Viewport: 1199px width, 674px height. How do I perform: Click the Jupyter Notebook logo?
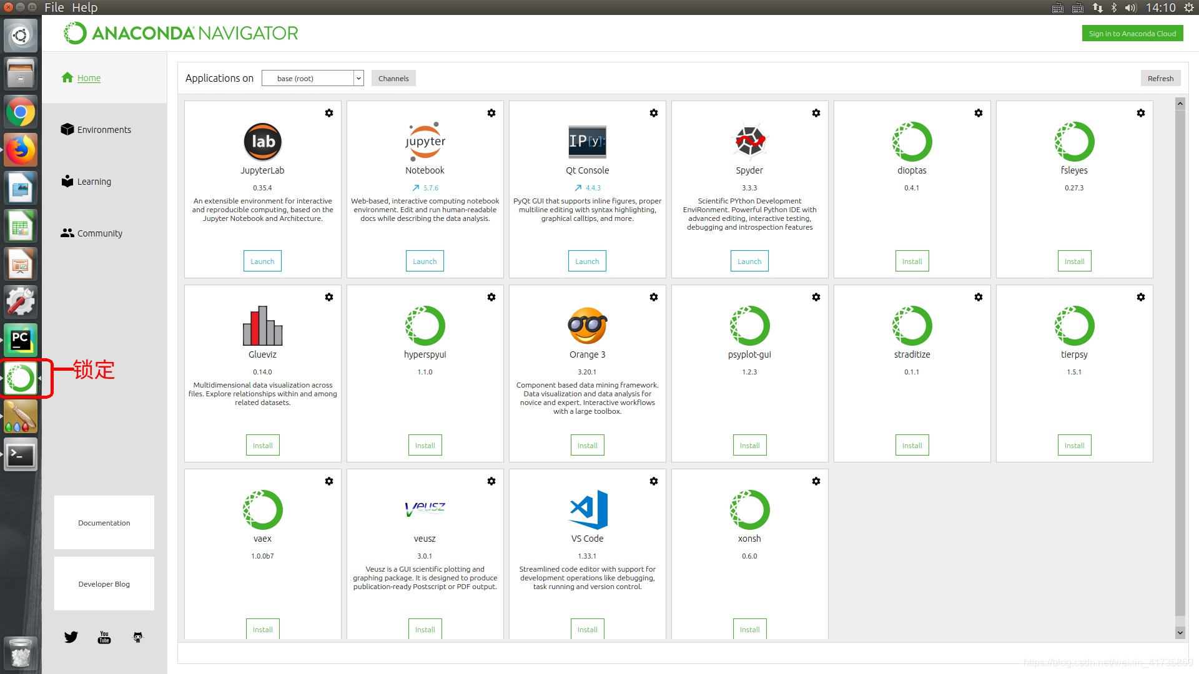click(x=425, y=141)
